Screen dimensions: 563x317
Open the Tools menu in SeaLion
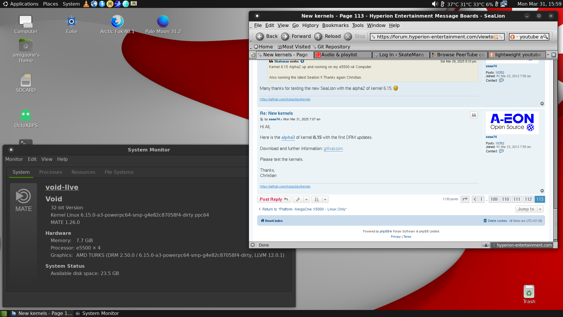point(357,26)
